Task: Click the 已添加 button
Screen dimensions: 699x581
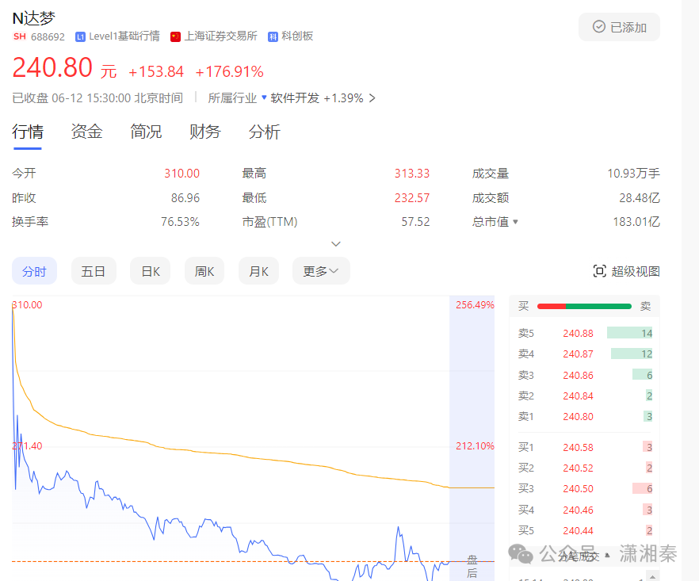Action: 619,27
